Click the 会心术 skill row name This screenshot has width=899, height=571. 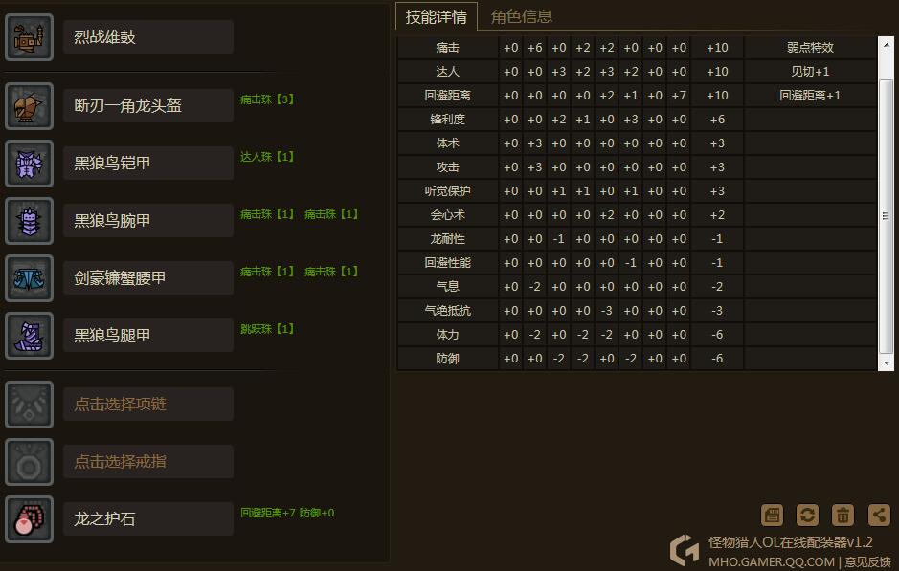(x=447, y=215)
